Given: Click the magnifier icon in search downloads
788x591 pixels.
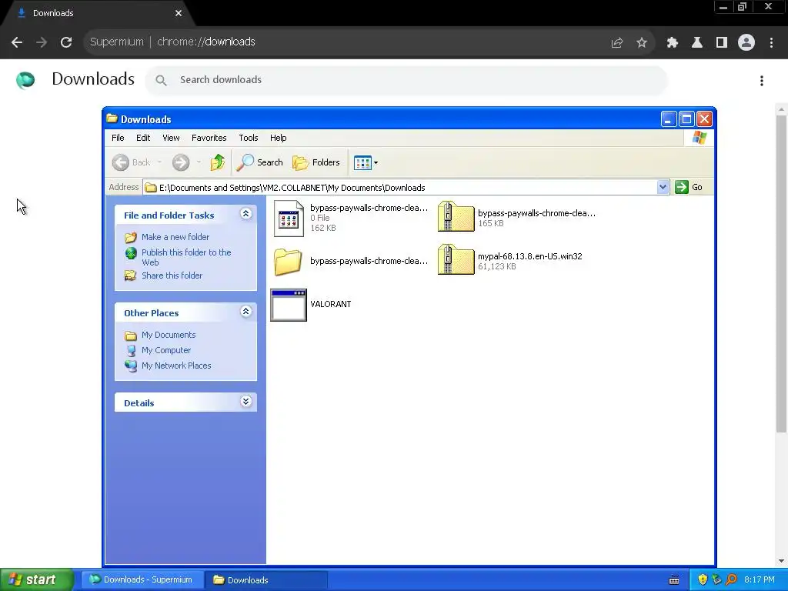Looking at the screenshot, I should pyautogui.click(x=161, y=80).
